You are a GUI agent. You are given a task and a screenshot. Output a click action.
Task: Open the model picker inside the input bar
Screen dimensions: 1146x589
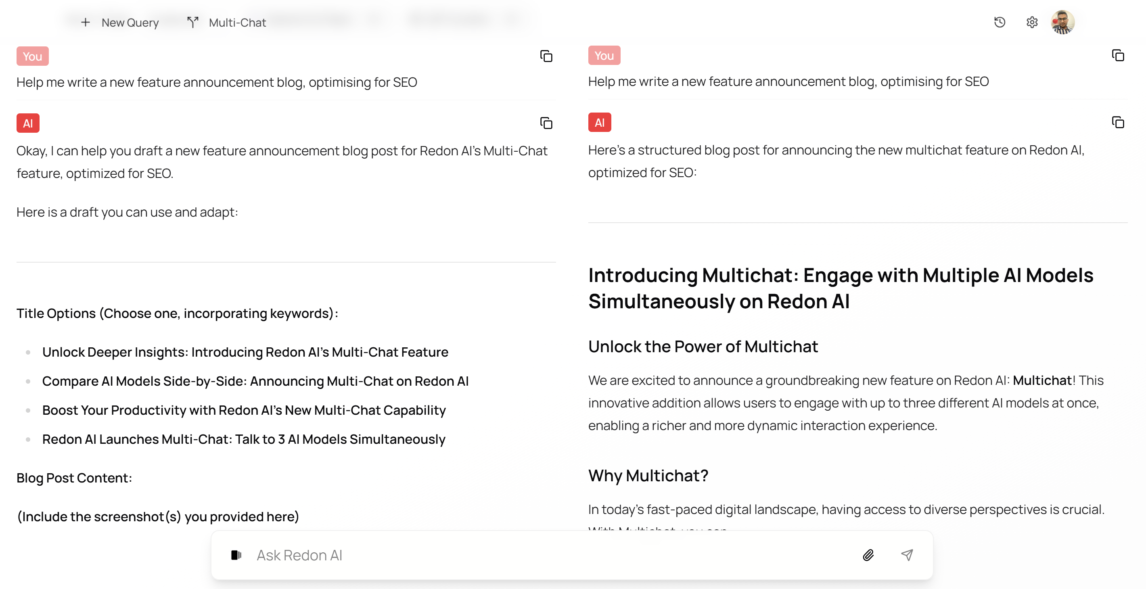click(x=236, y=555)
